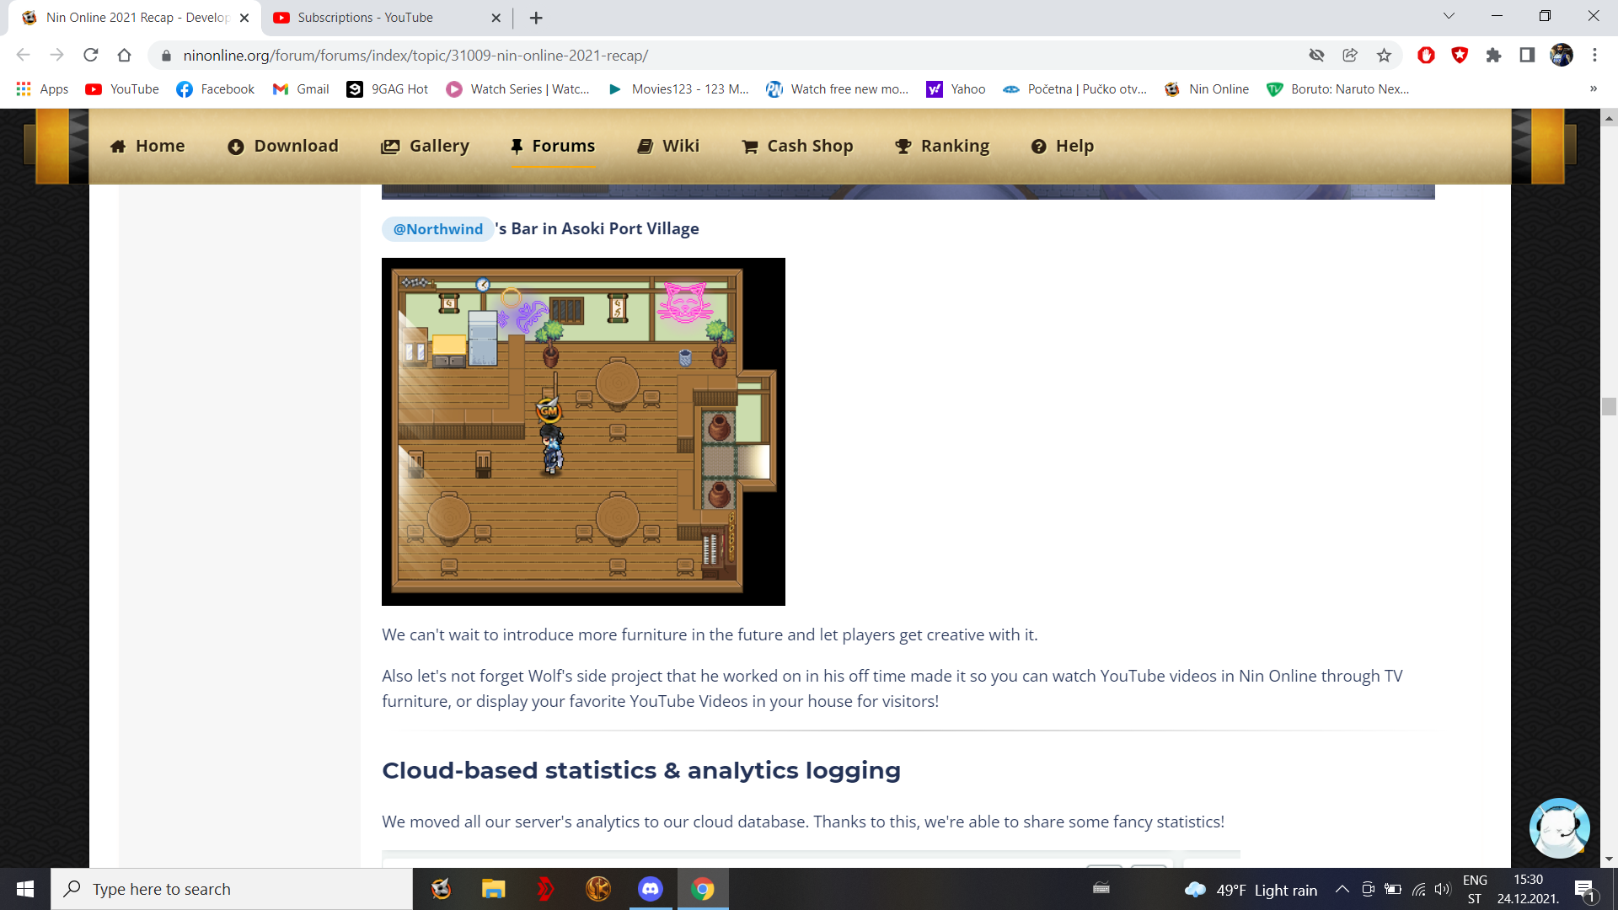Open the Chrome three-dot menu
Image resolution: width=1618 pixels, height=910 pixels.
click(x=1594, y=56)
